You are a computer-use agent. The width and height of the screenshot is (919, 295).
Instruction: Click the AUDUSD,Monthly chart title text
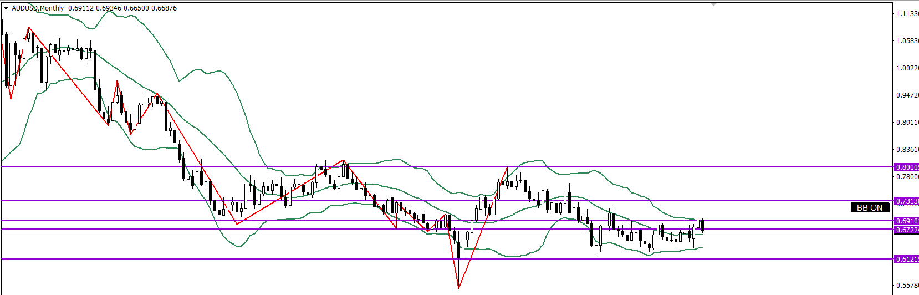tap(38, 8)
